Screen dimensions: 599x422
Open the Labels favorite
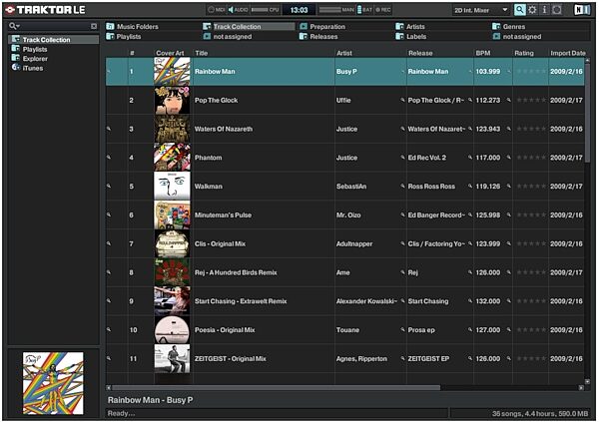[x=411, y=37]
